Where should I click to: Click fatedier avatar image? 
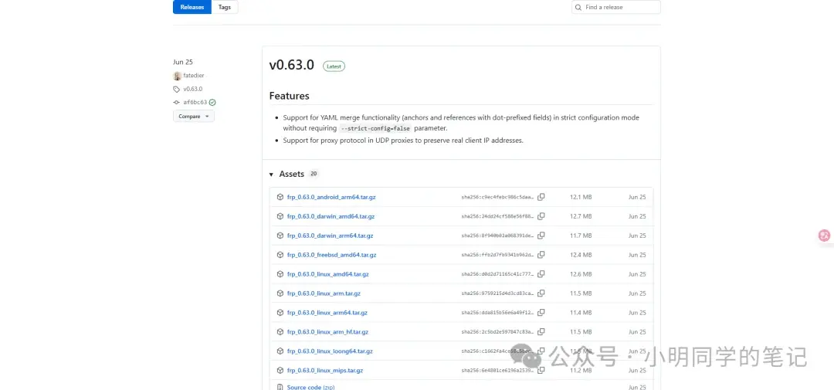click(x=177, y=76)
